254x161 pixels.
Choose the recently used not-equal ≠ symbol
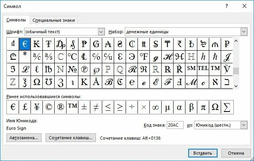click(96, 107)
